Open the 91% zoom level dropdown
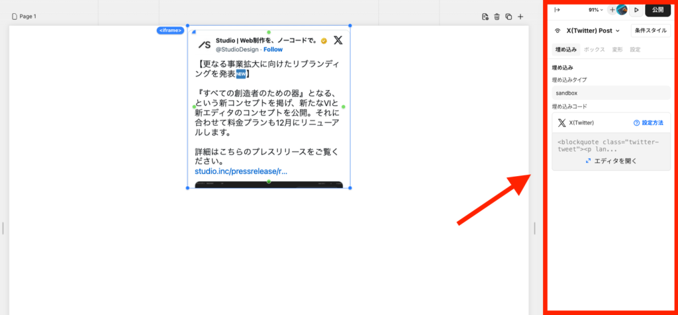The height and width of the screenshot is (315, 678). click(596, 10)
